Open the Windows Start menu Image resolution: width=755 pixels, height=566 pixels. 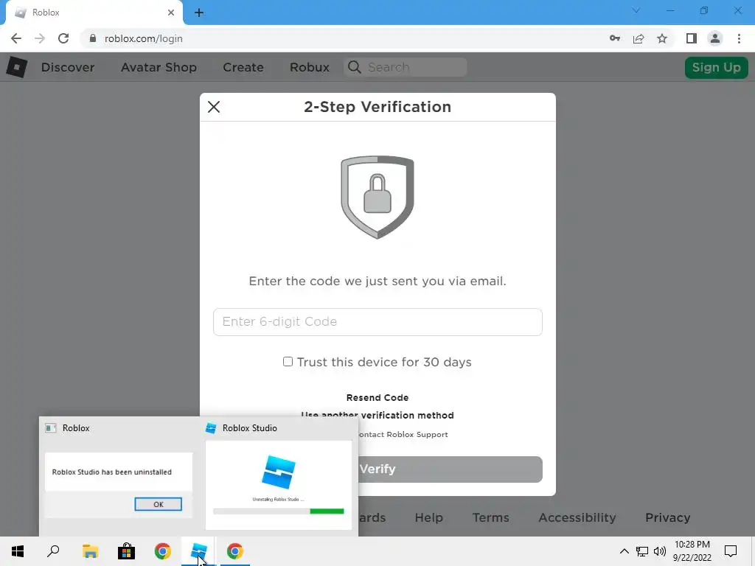(18, 551)
